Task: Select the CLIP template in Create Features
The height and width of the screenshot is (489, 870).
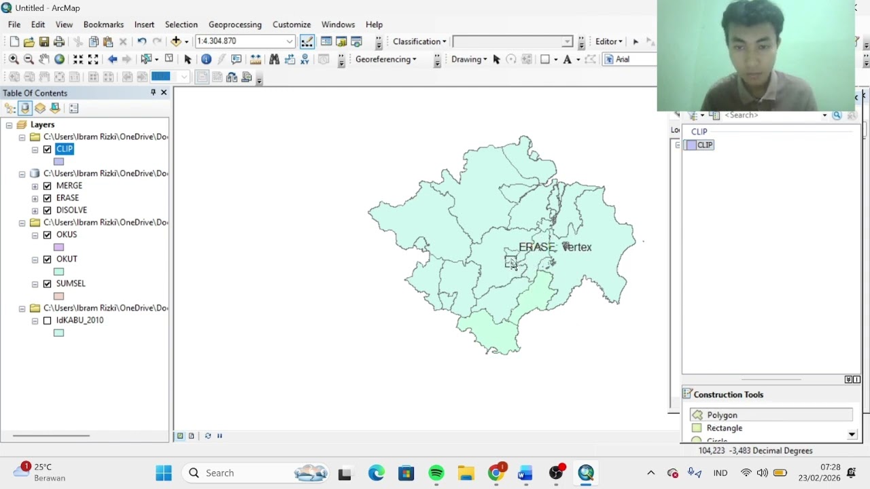Action: pos(699,145)
